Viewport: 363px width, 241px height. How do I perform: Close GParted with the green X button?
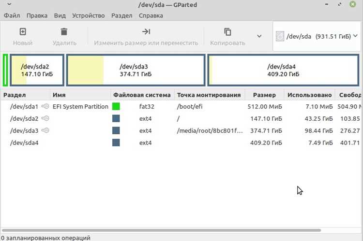coord(352,4)
